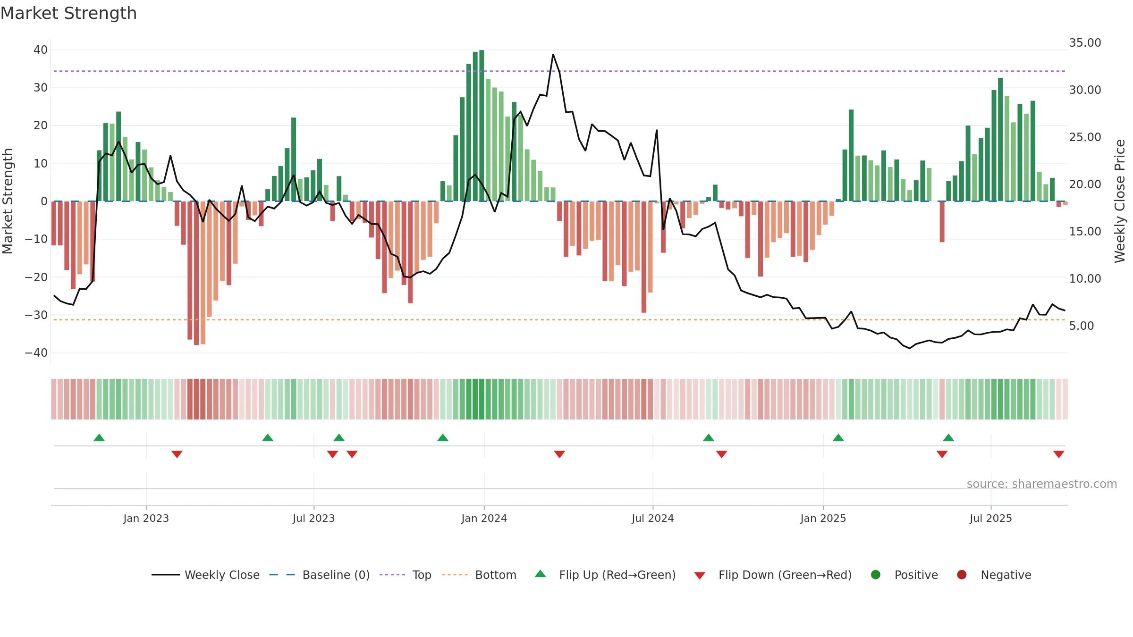The height and width of the screenshot is (637, 1133).
Task: Click the Jan 2023 x-axis label
Action: click(146, 518)
